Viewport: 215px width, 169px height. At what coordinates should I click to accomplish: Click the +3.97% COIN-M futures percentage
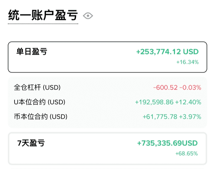(190, 117)
